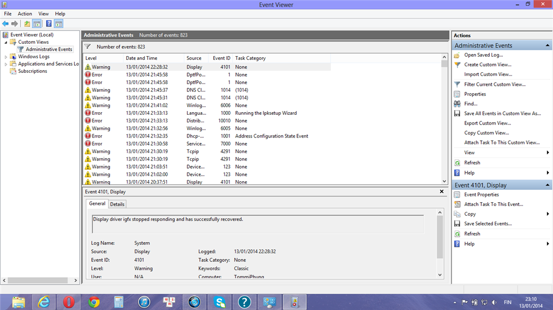Viewport: 553px width, 310px height.
Task: Switch to the General tab
Action: 97,204
